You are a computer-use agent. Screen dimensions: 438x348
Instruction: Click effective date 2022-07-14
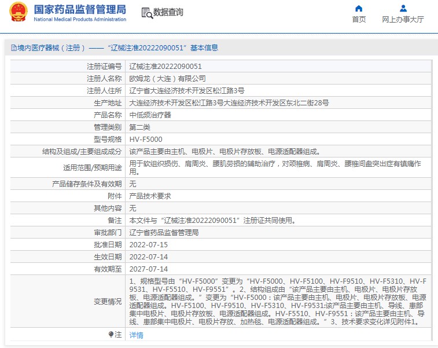[x=149, y=257]
